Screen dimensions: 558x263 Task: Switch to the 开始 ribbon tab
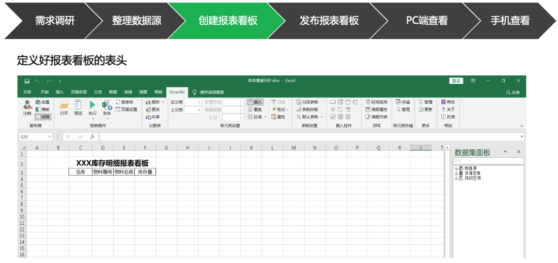pyautogui.click(x=45, y=92)
